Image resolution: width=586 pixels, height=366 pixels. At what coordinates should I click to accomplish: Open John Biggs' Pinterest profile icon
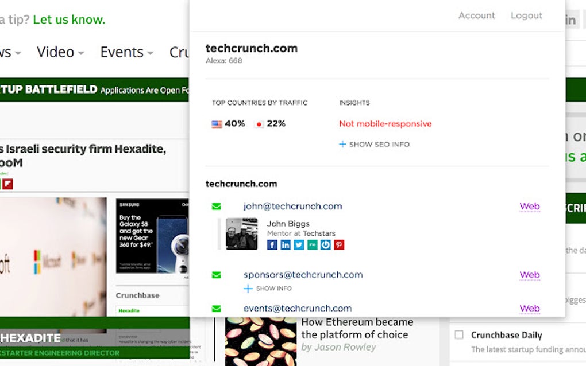click(x=339, y=245)
